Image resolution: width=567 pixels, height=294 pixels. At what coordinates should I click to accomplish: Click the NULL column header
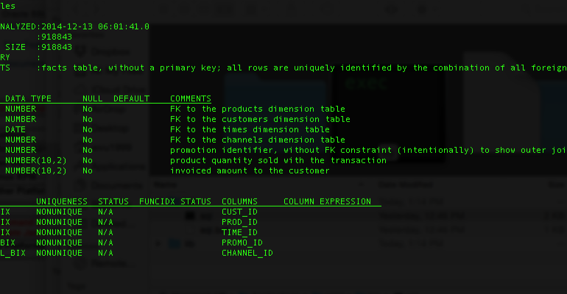(x=92, y=98)
